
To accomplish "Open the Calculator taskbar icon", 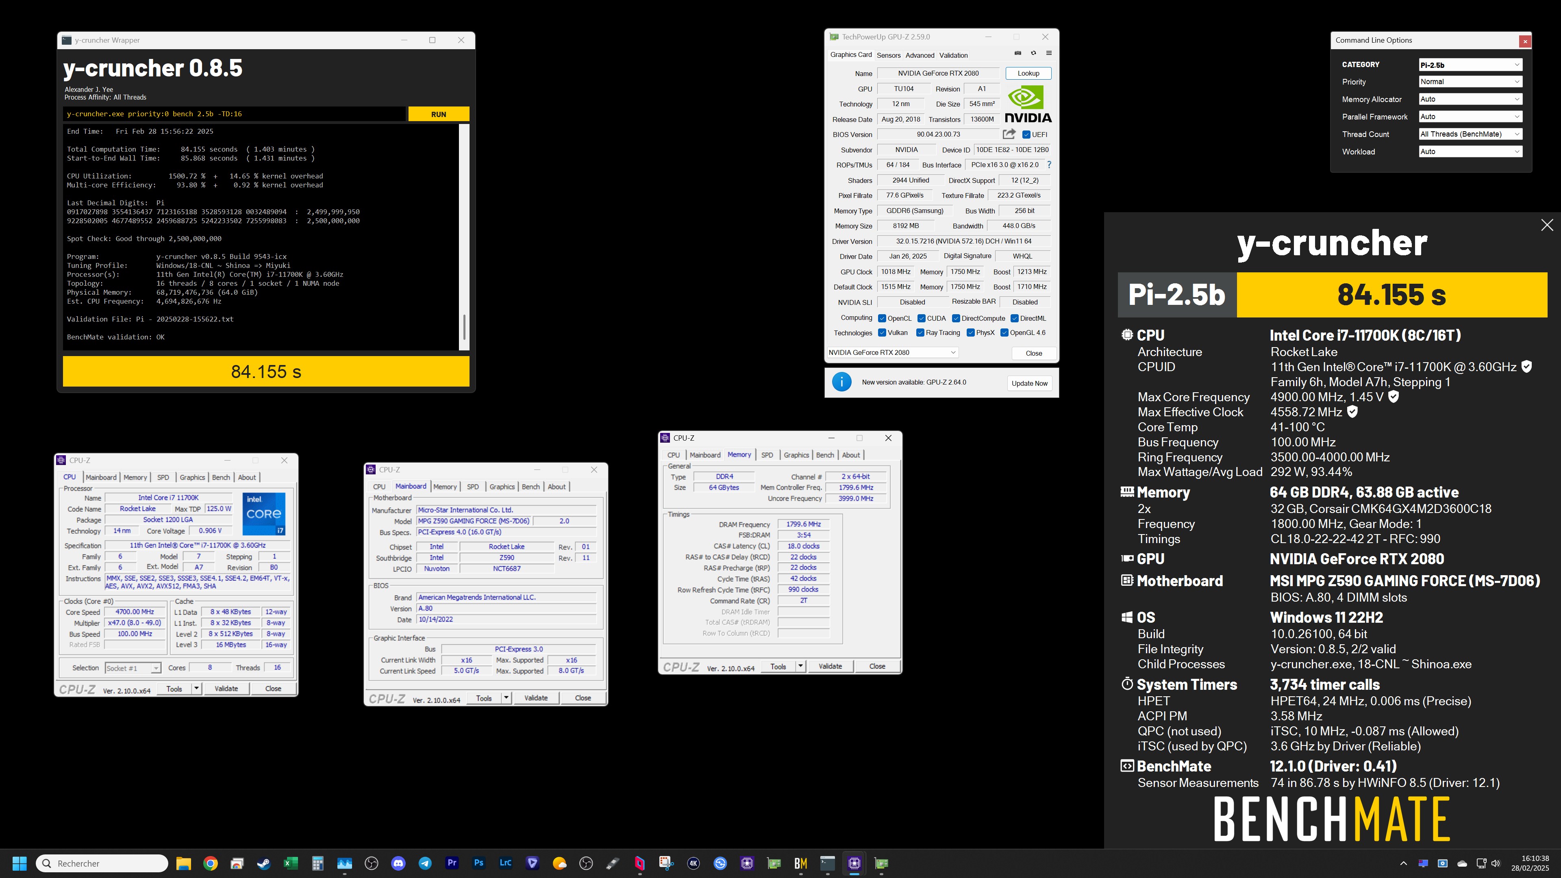I will click(317, 863).
